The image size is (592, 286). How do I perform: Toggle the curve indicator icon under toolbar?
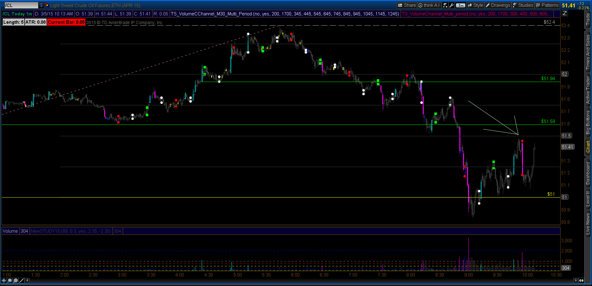point(565,13)
